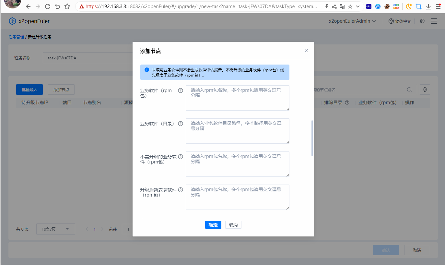Click help icon for 升级后新安装软件
The width and height of the screenshot is (445, 265).
pos(181,190)
